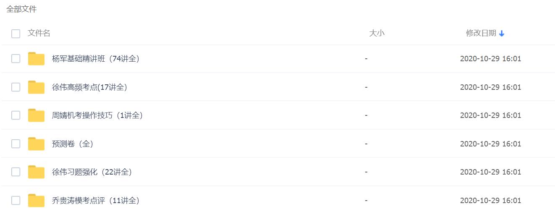Image resolution: width=555 pixels, height=209 pixels.
Task: Check the box for 杨军基础精讲班（74讲全）
Action: click(16, 59)
